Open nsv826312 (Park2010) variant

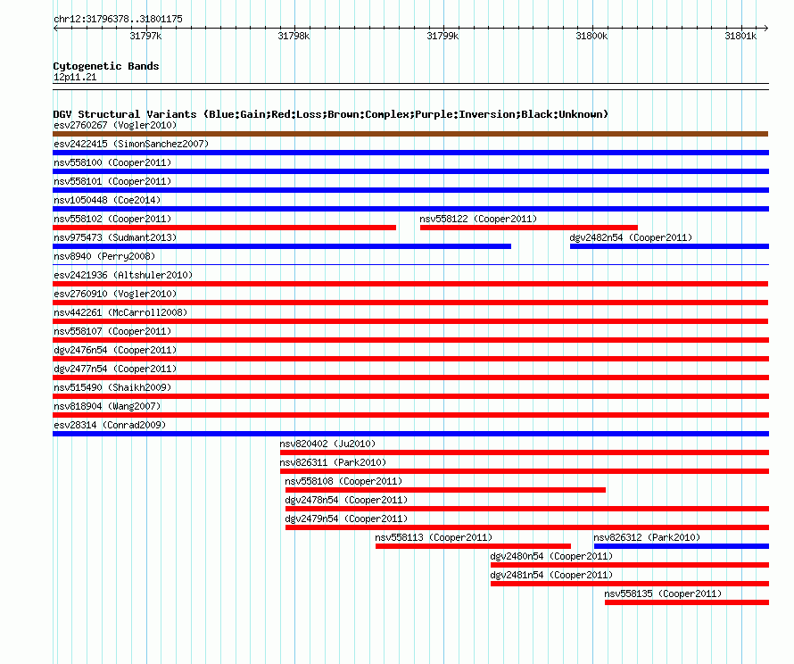coord(647,537)
